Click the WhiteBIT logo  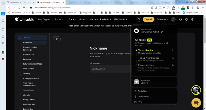[x=24, y=19]
